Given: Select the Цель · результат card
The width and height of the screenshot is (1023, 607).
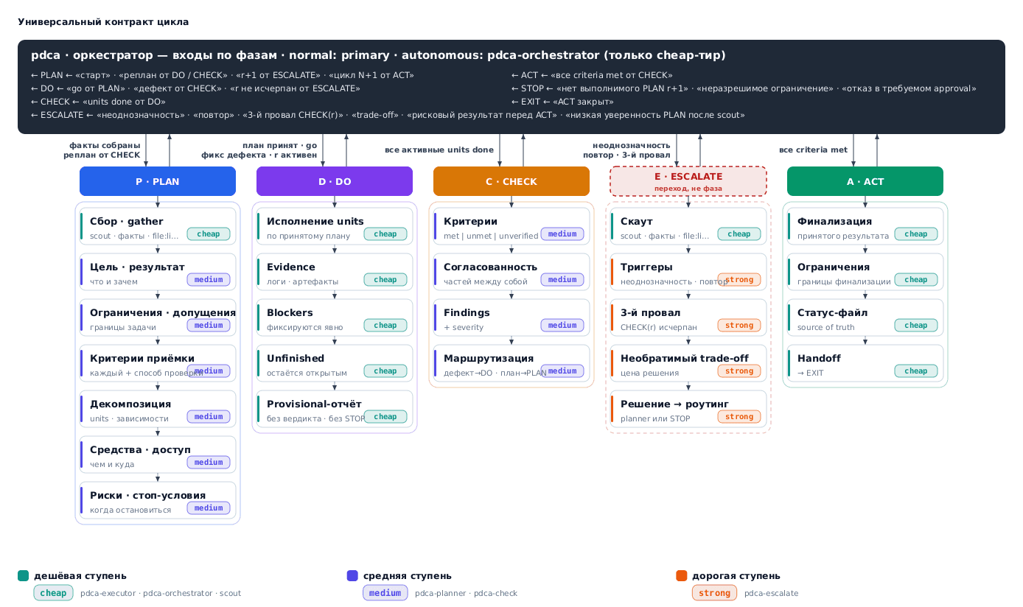Looking at the screenshot, I should click(x=158, y=272).
